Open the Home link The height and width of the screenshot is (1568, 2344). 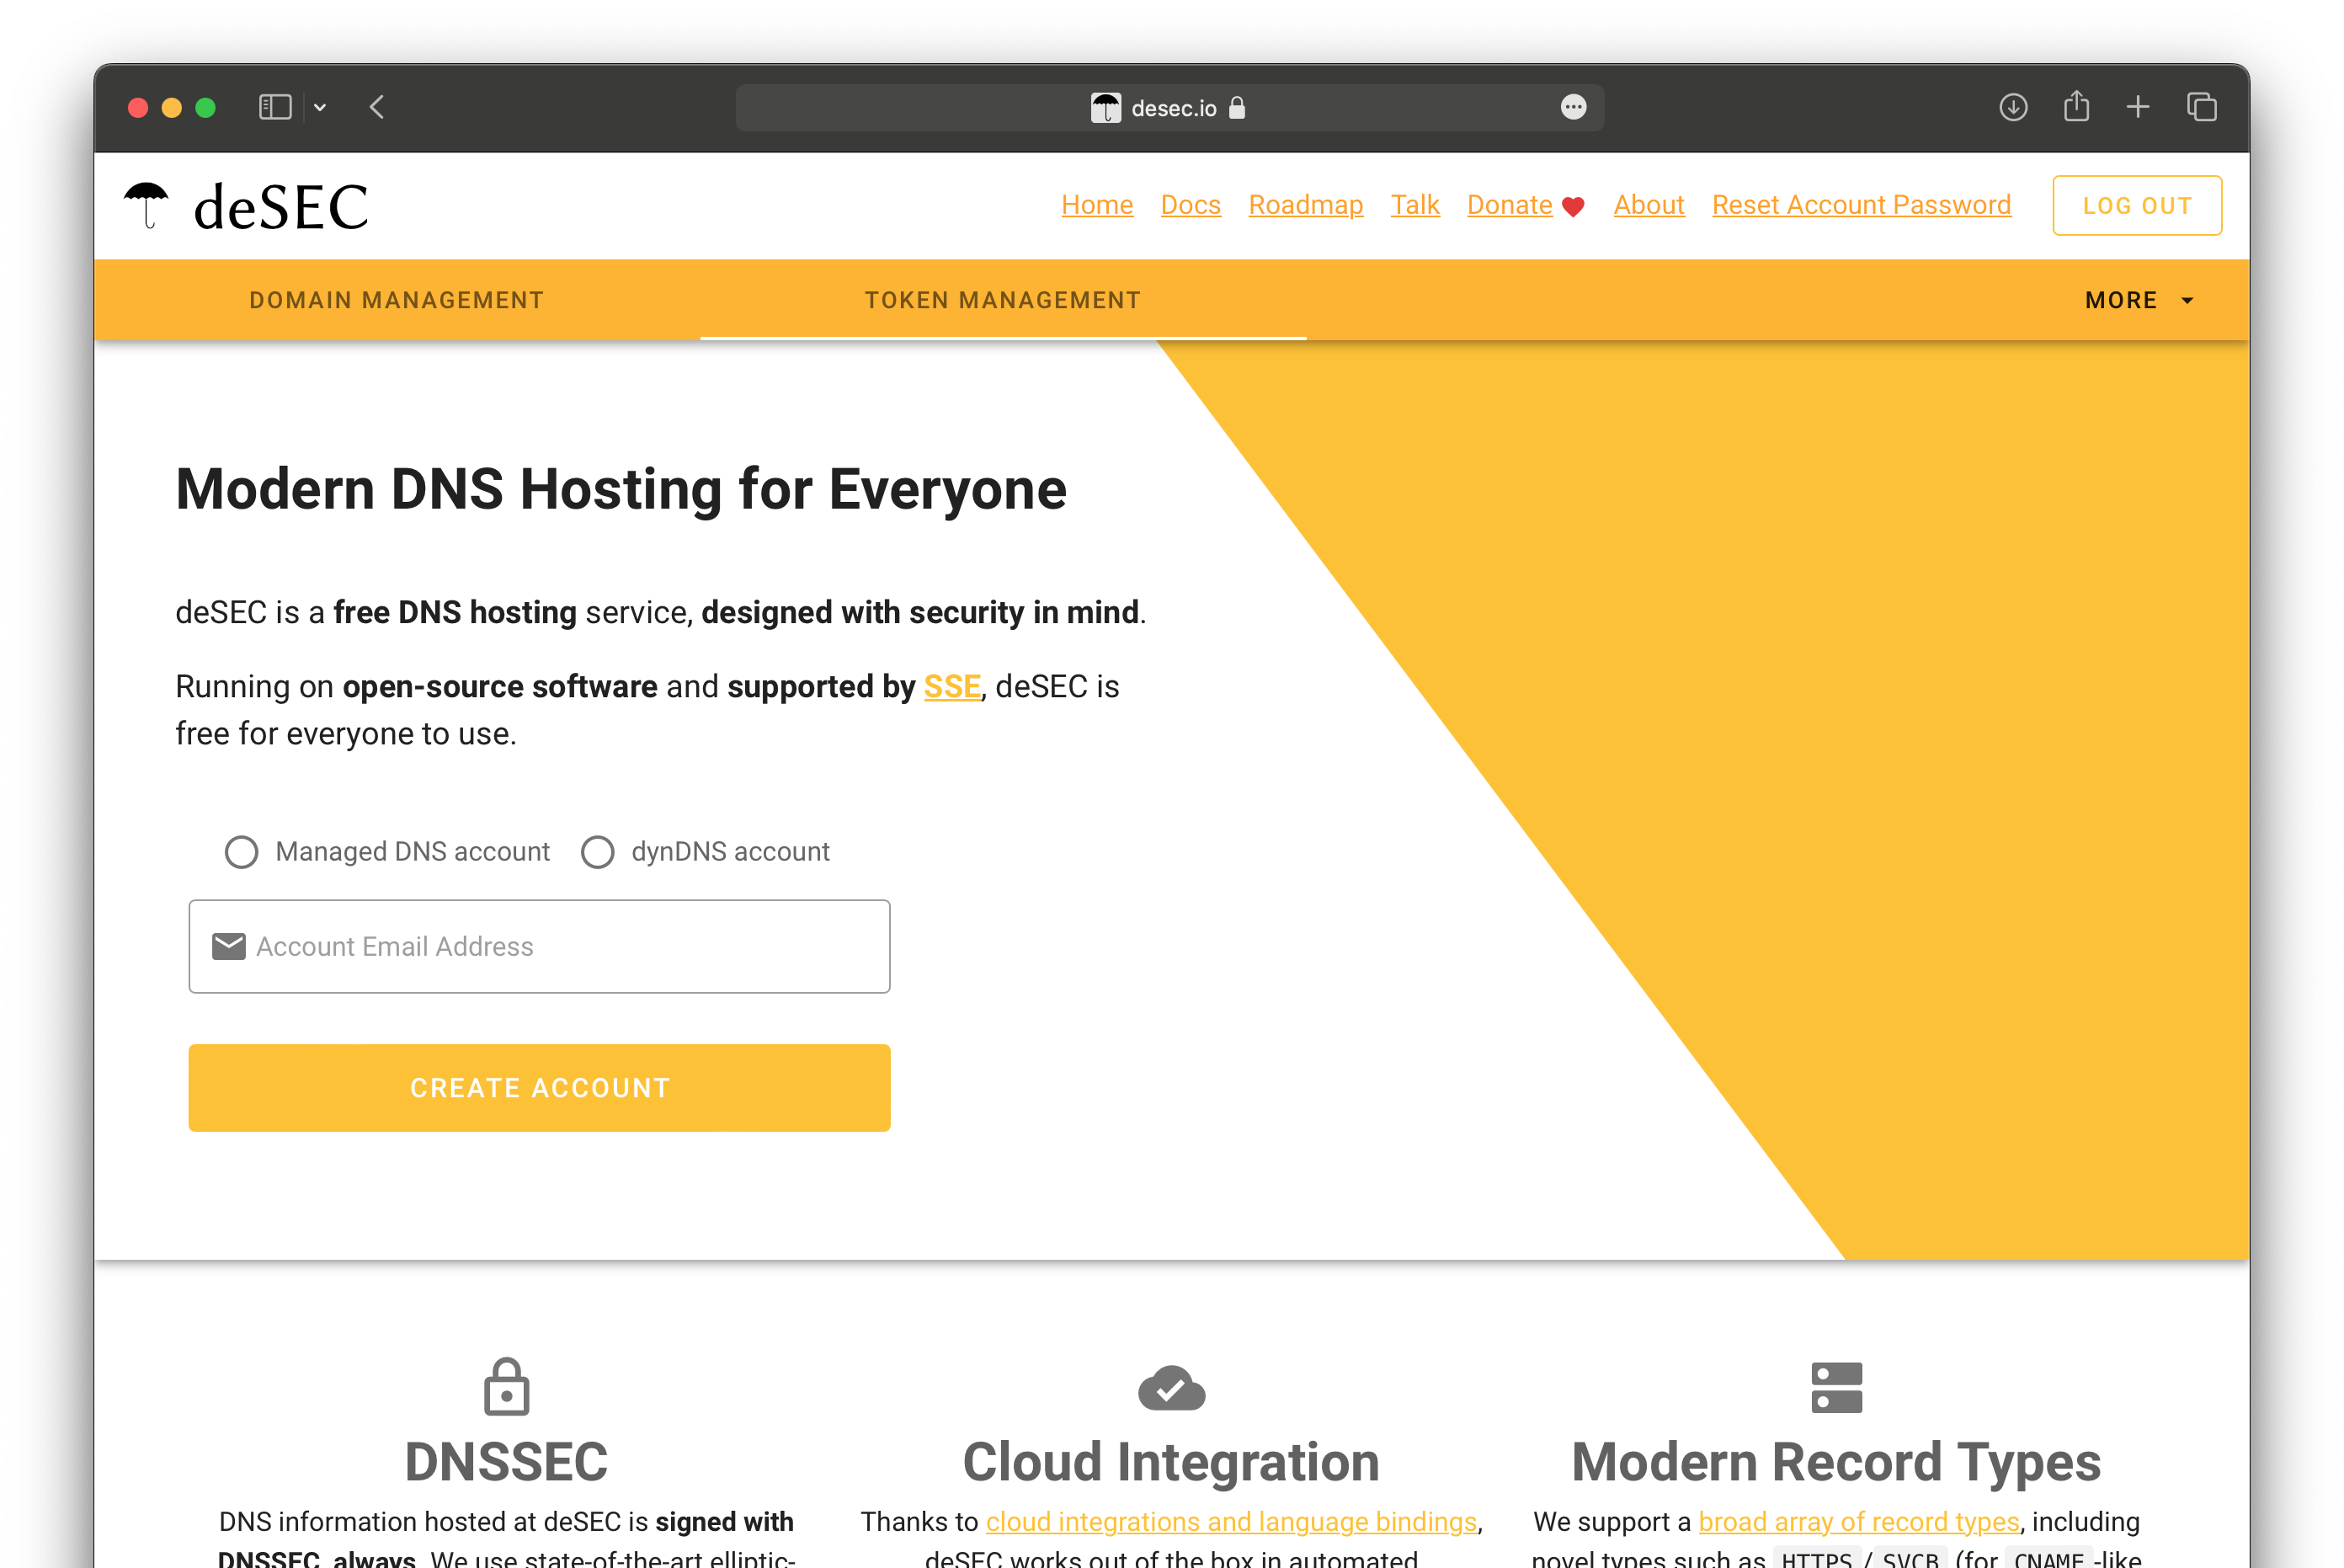(x=1096, y=205)
